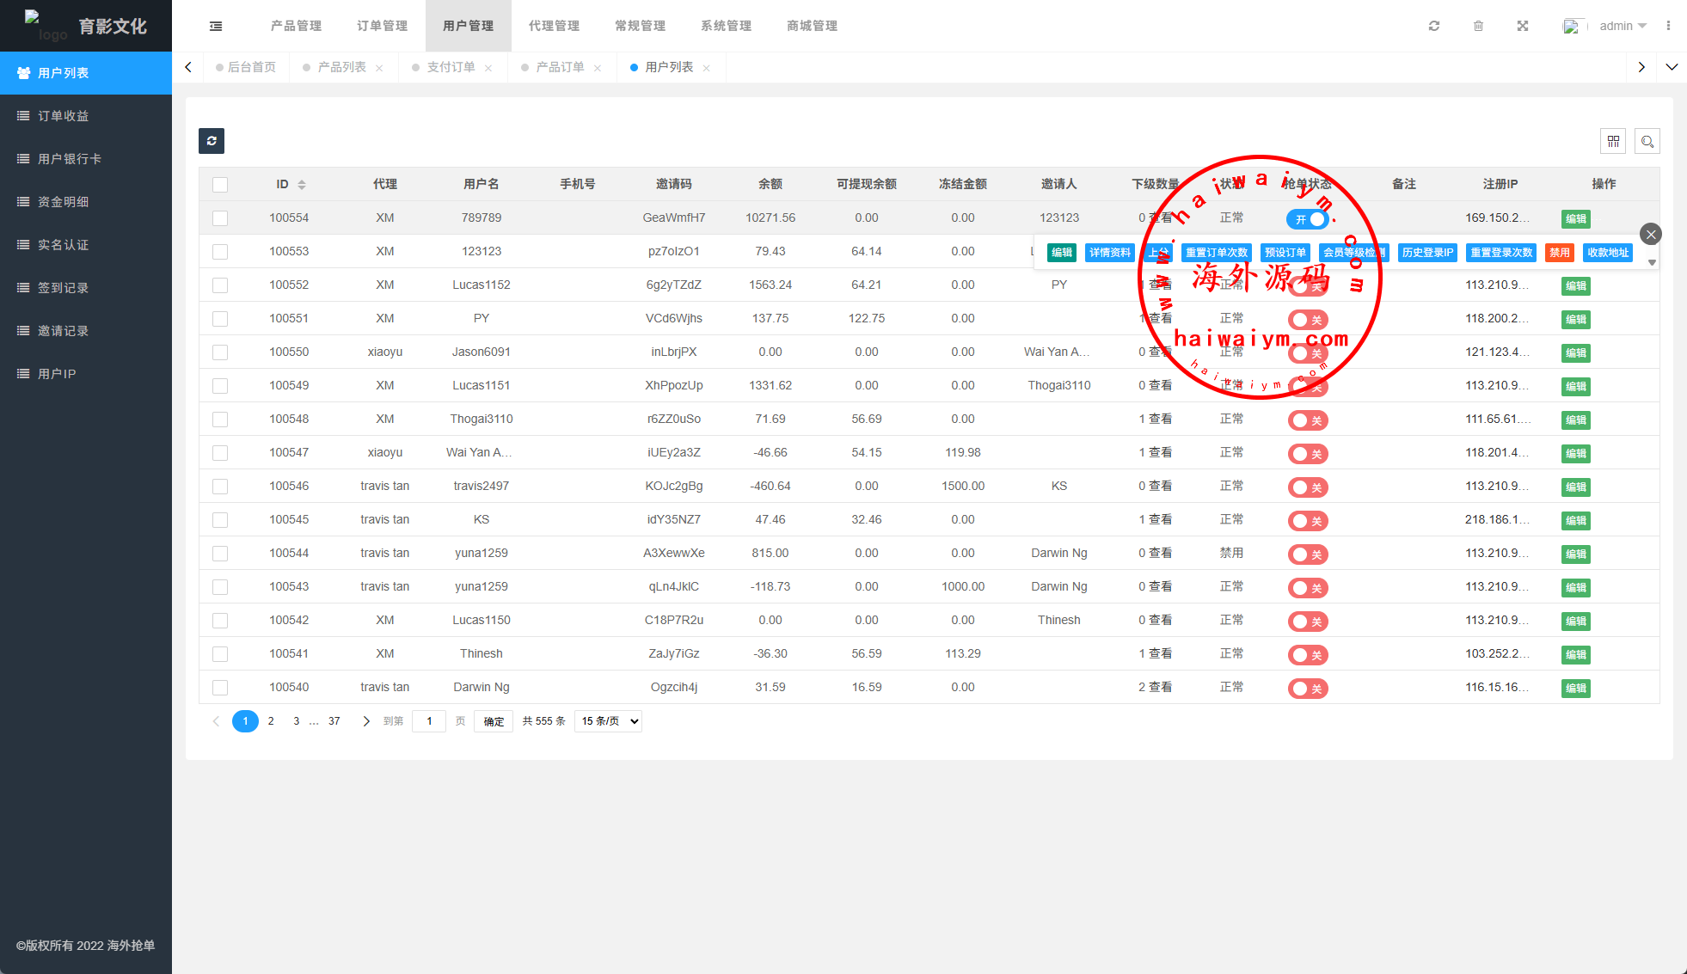Screen dimensions: 1687x974
Task: Click the red 禁用 button
Action: click(1559, 253)
